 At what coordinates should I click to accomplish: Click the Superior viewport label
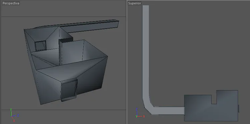pyautogui.click(x=135, y=3)
